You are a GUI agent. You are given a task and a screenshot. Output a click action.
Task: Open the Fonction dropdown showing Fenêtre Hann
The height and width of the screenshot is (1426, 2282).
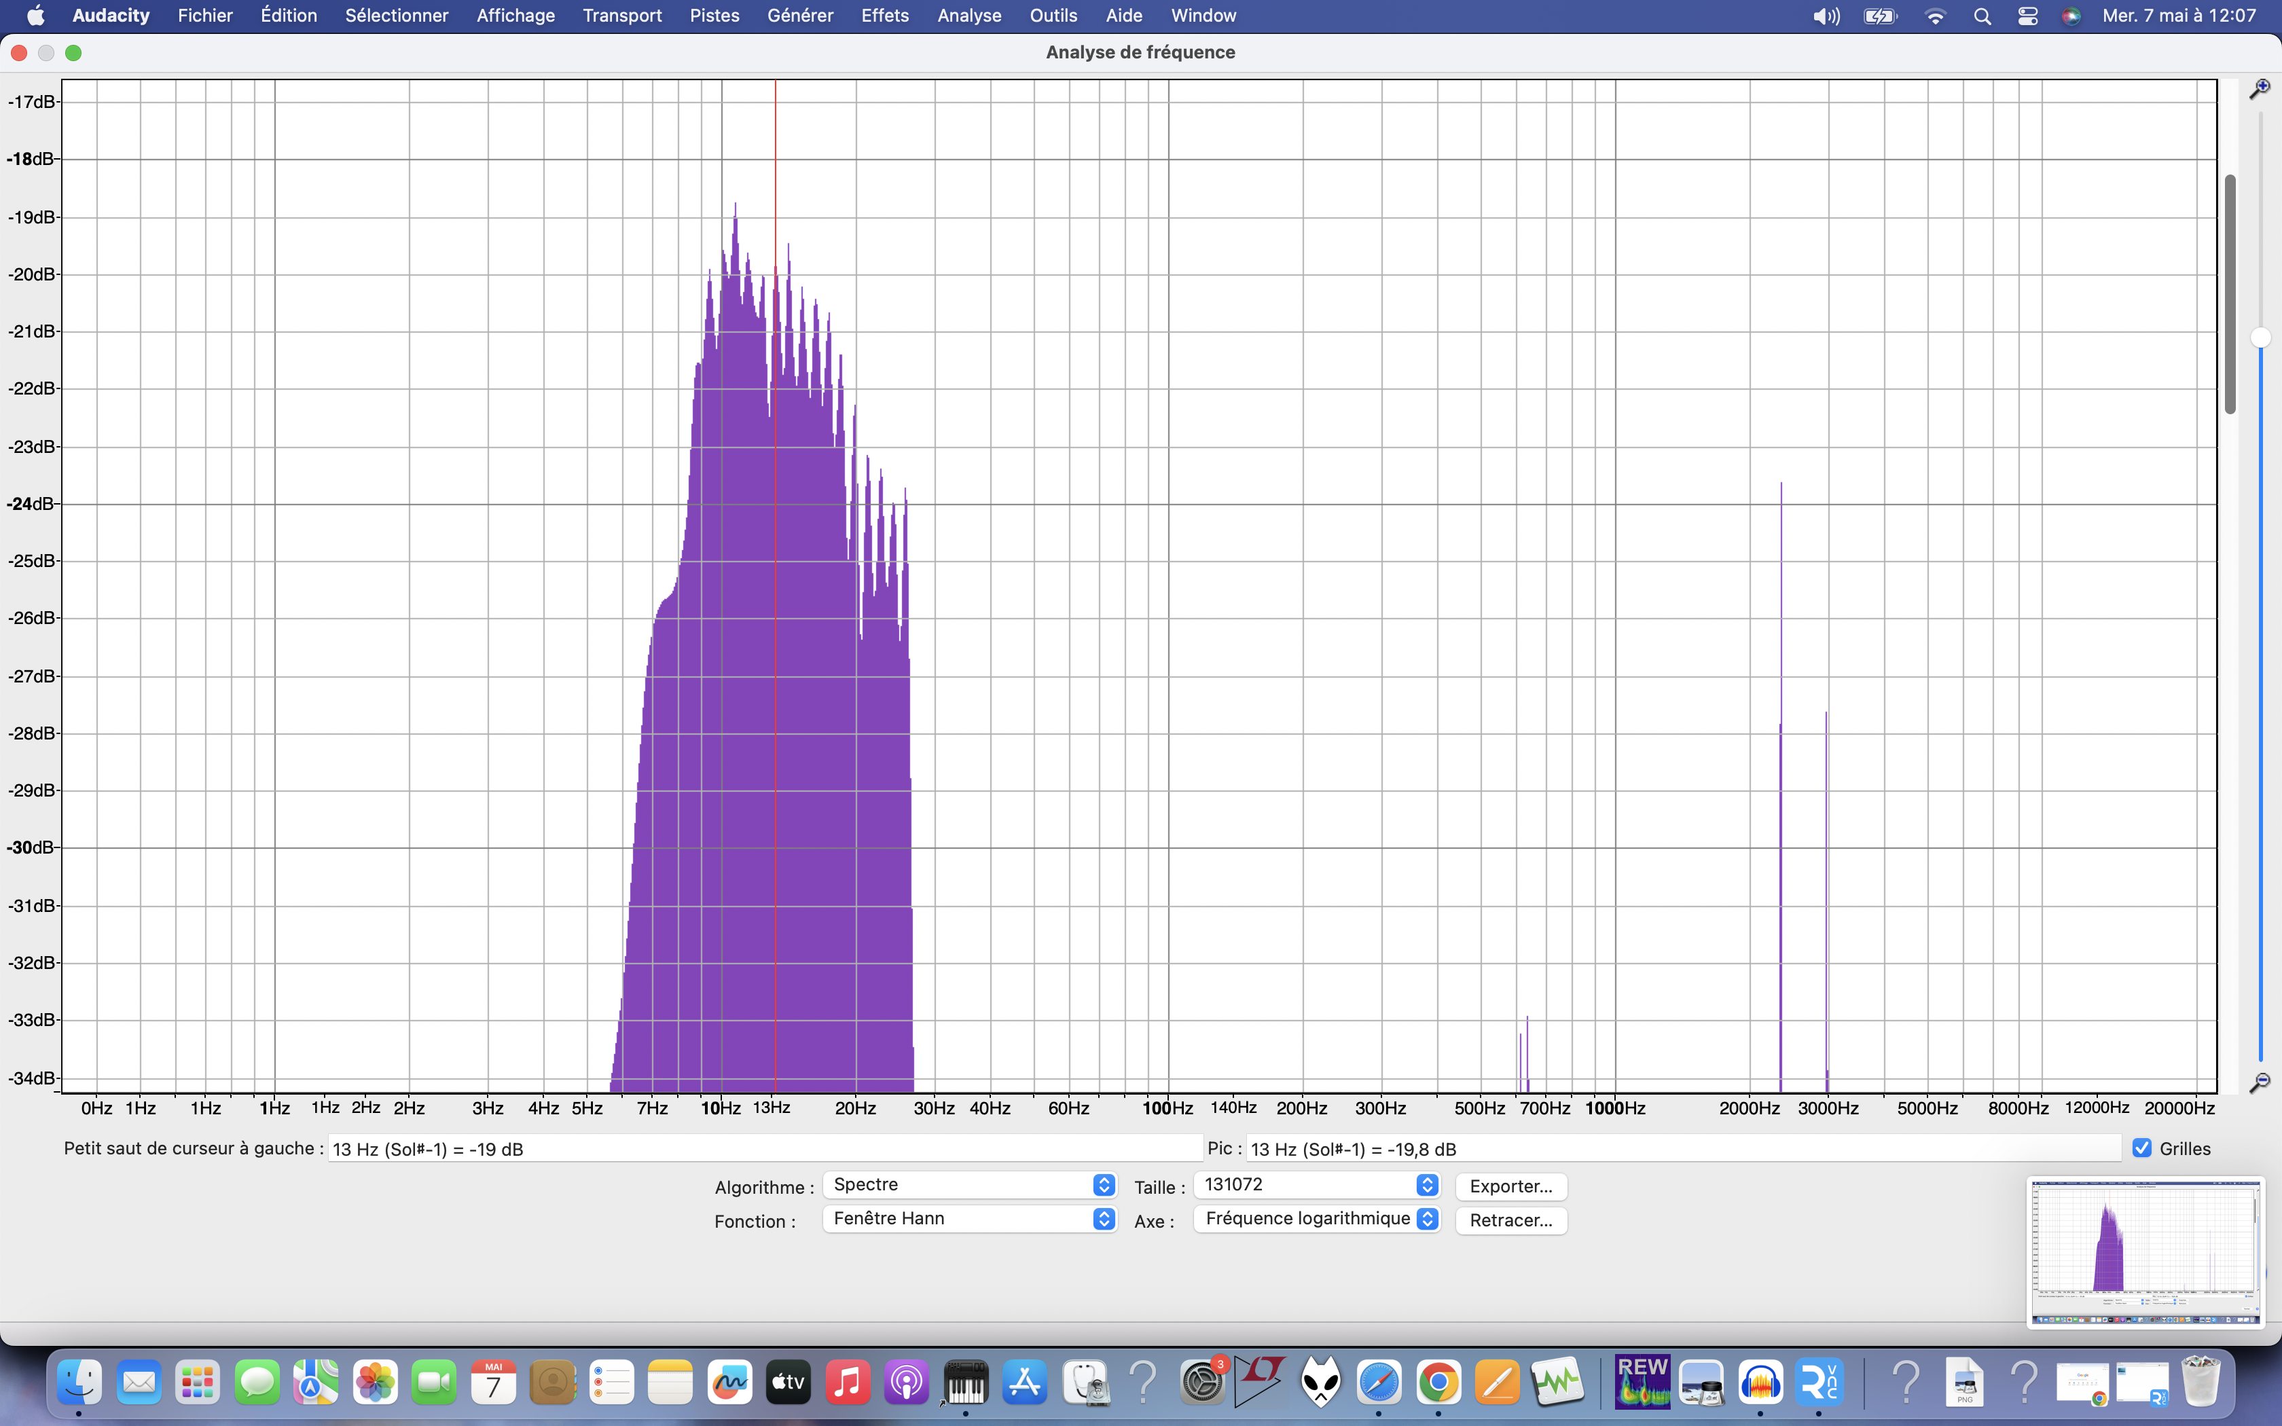[x=969, y=1218]
